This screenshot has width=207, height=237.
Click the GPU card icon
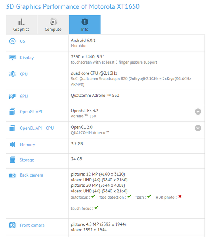[x=12, y=96]
